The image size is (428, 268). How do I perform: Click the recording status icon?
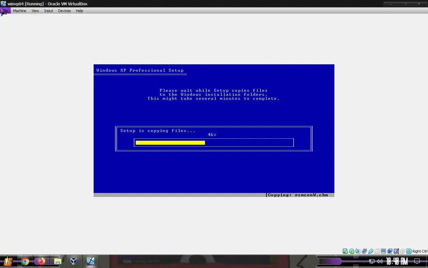click(x=390, y=251)
